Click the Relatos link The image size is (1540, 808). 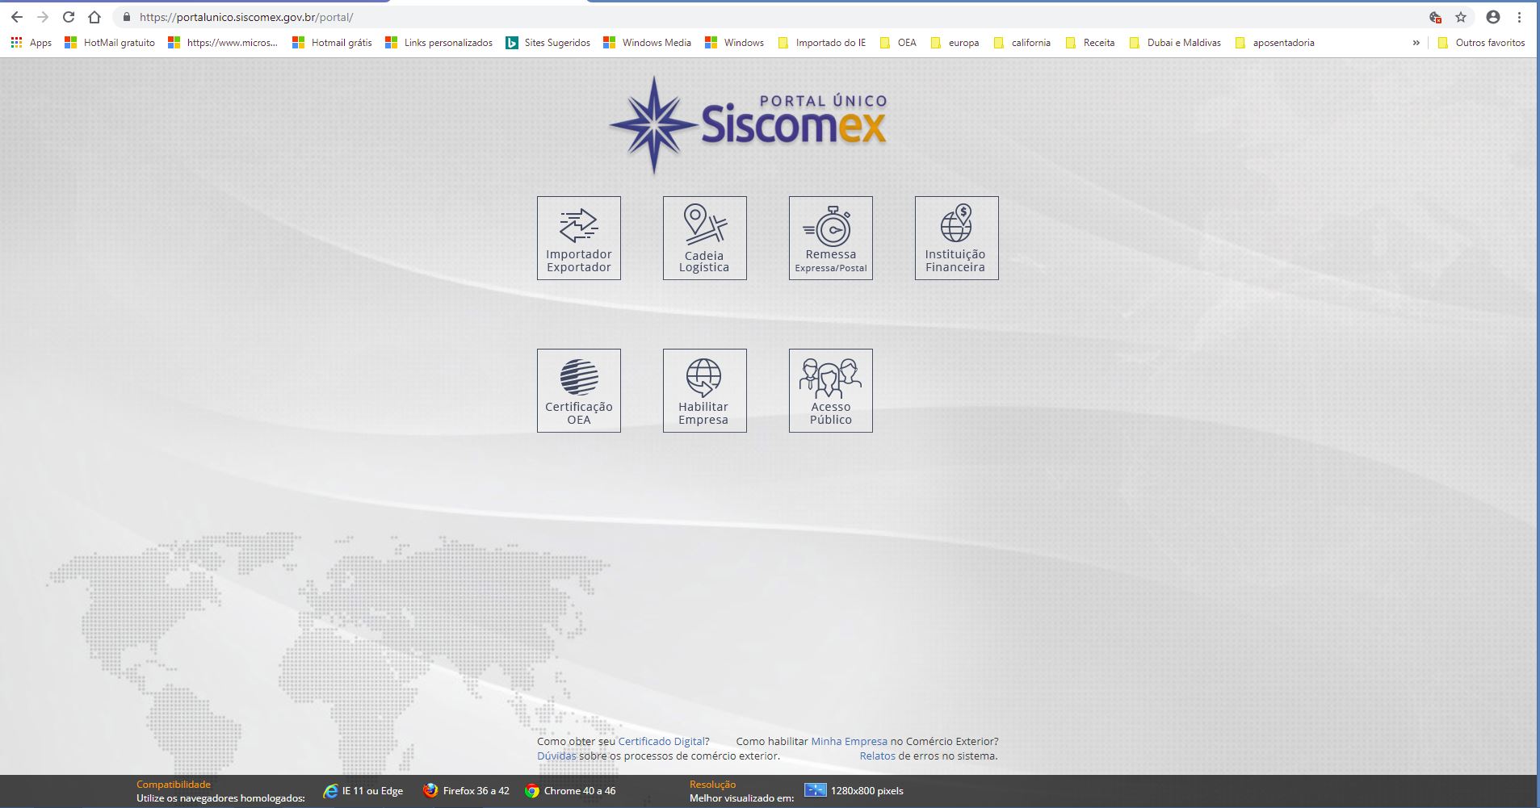tap(877, 756)
